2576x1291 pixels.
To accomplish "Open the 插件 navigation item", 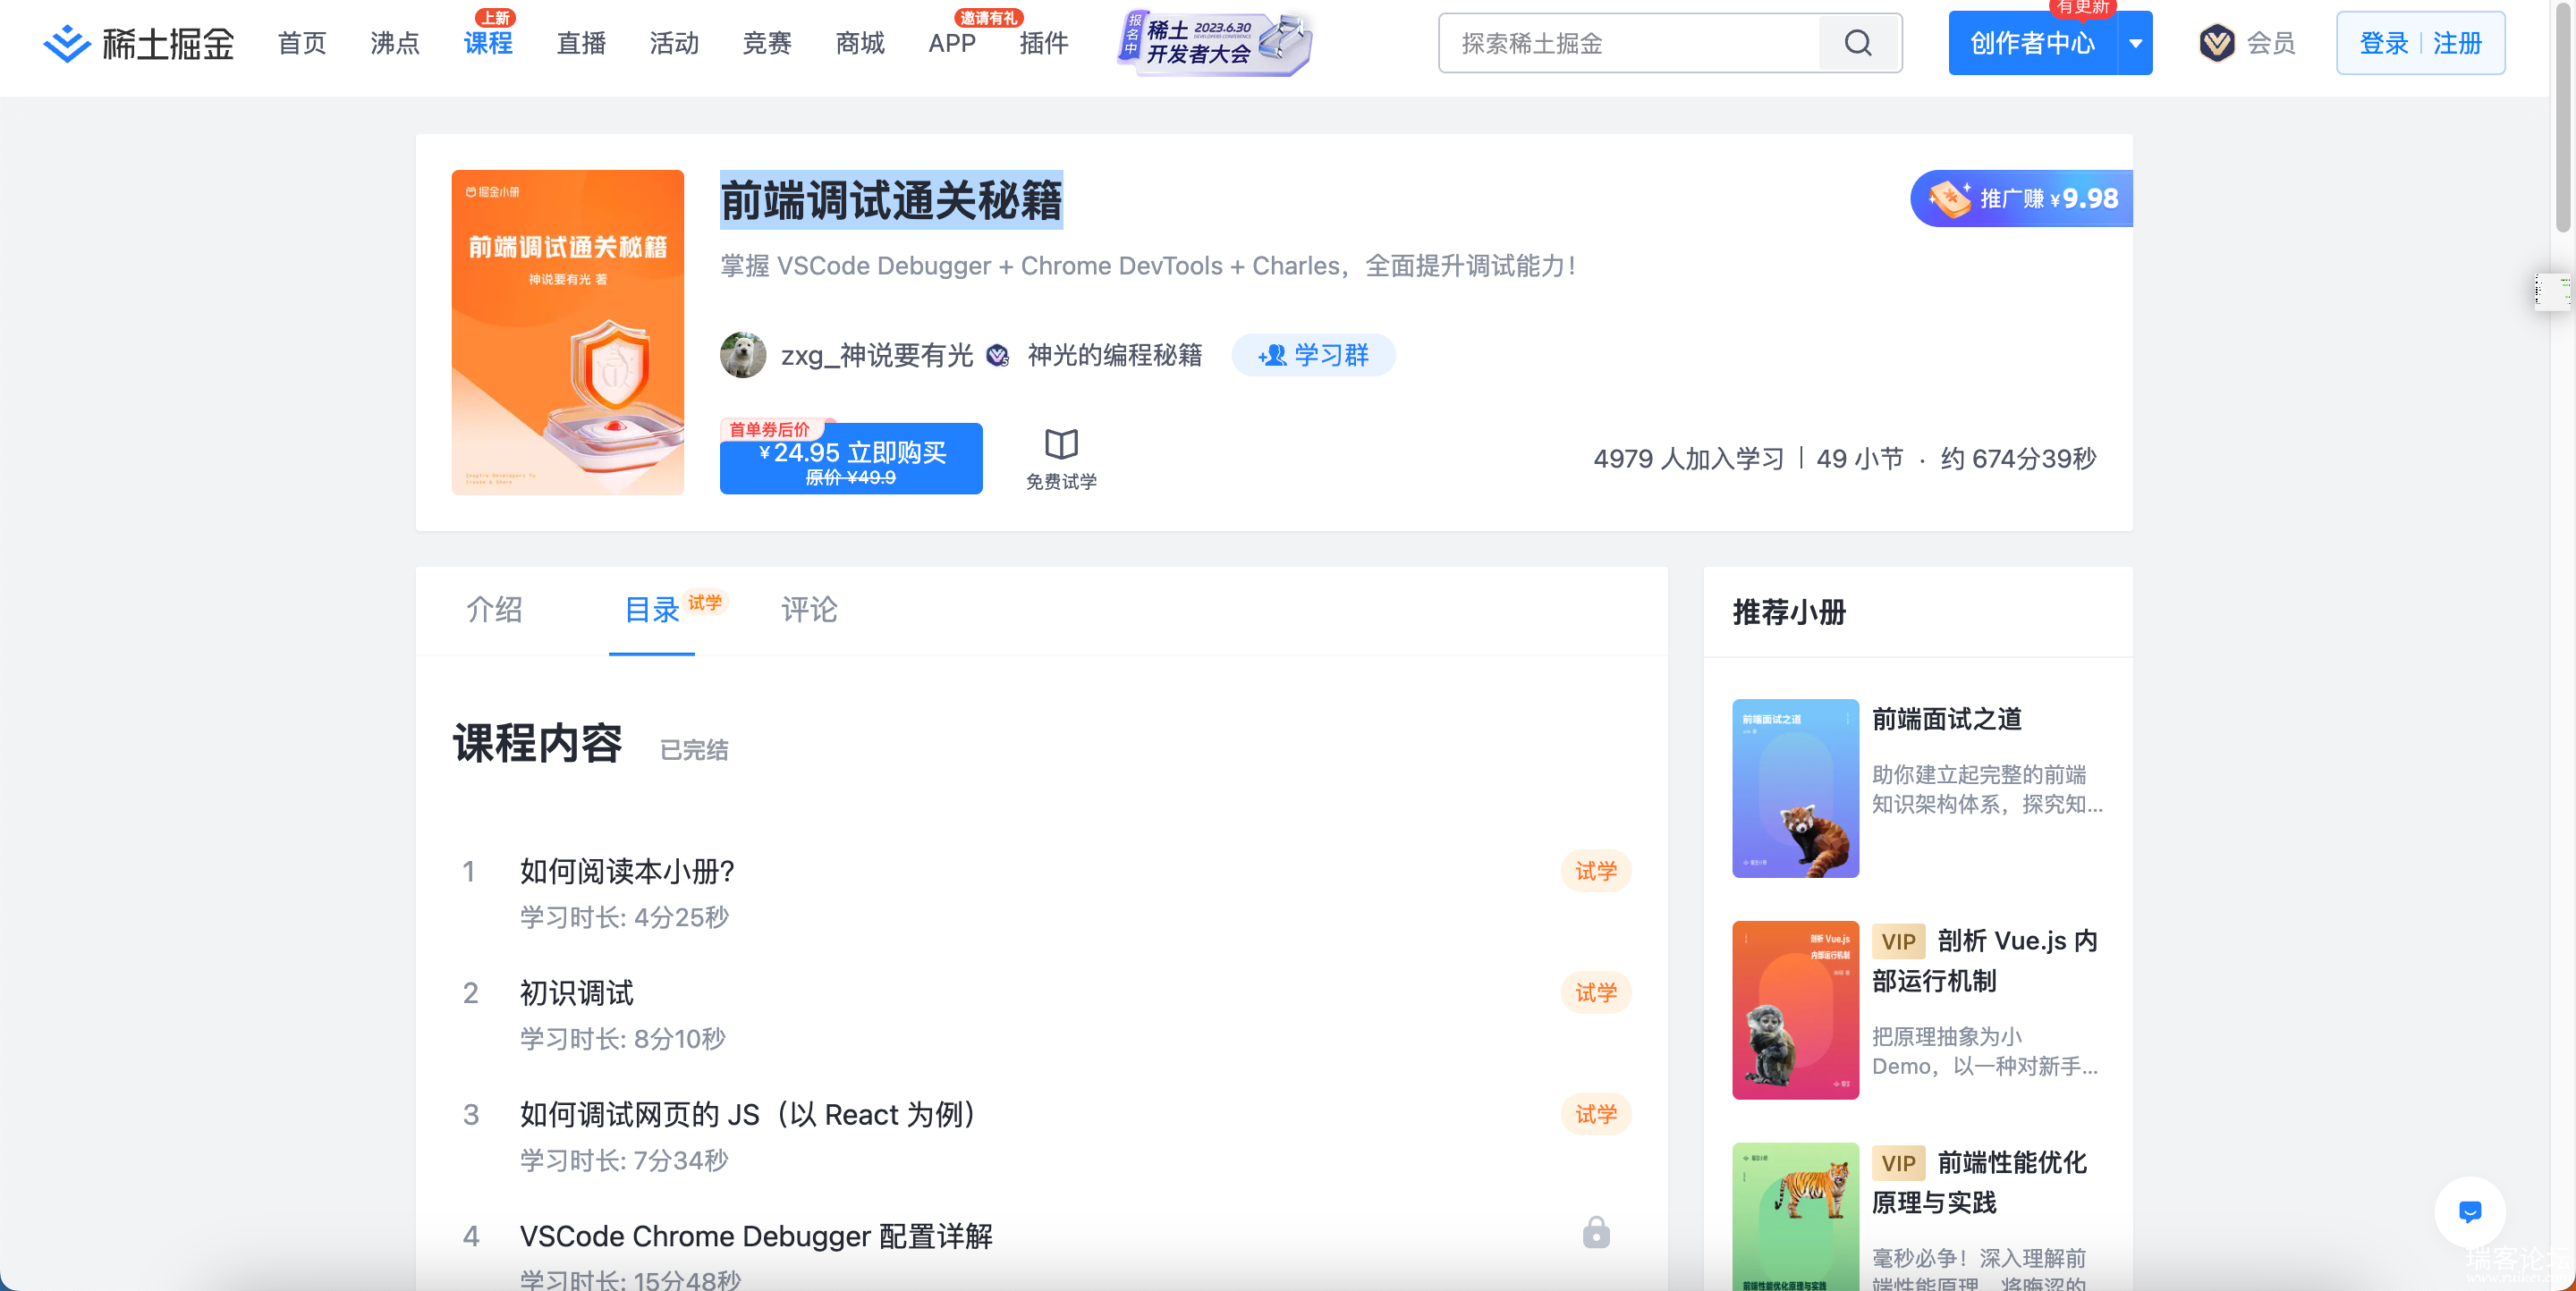I will coord(1044,43).
